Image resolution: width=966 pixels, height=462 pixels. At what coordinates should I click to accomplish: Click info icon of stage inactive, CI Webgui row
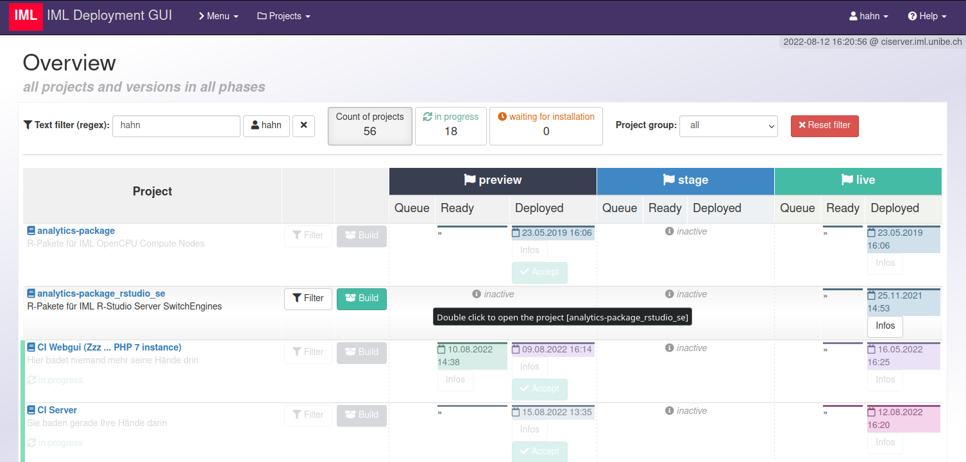click(670, 348)
